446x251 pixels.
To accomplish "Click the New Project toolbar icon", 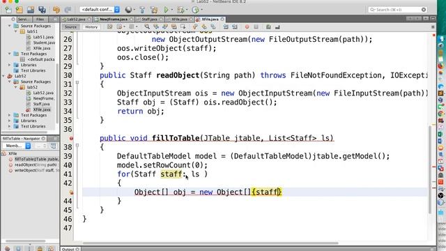I will pyautogui.click(x=19, y=10).
